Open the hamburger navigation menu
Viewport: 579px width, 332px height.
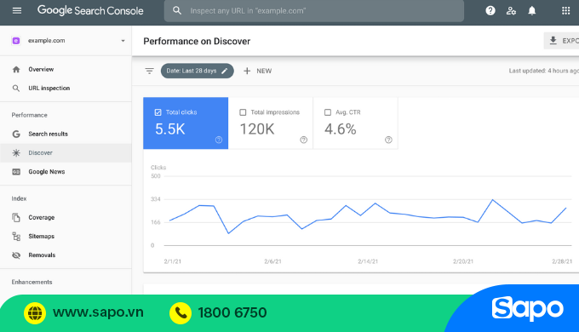pyautogui.click(x=17, y=11)
